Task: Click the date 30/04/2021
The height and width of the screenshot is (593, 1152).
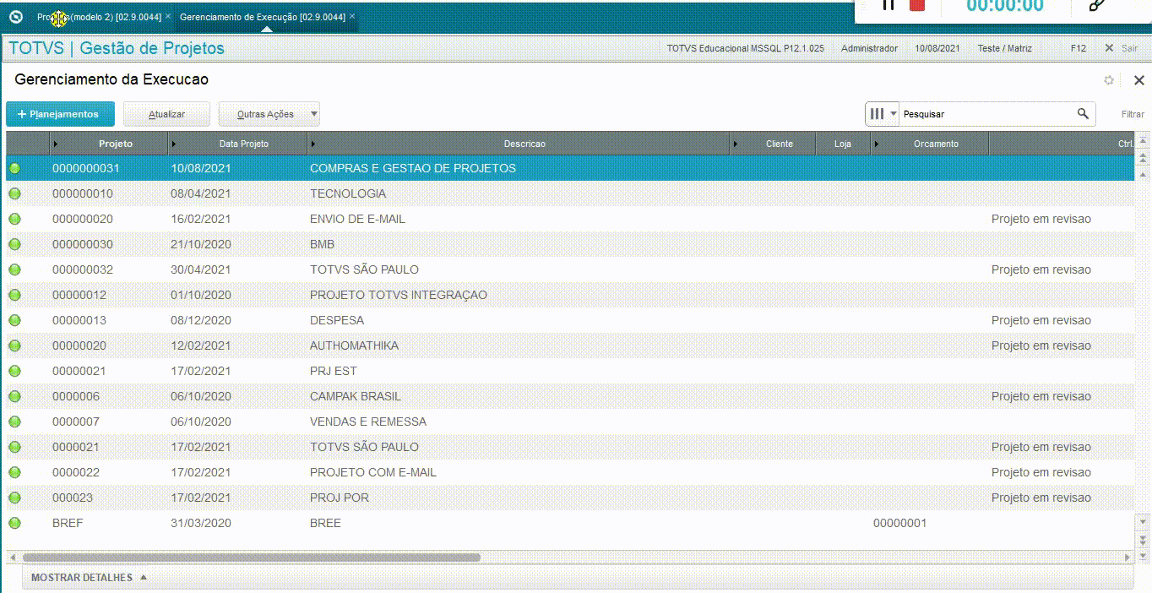Action: [201, 269]
